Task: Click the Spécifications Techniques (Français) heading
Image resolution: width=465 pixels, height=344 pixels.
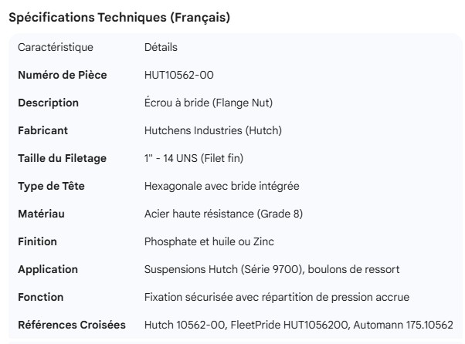Action: [x=118, y=18]
